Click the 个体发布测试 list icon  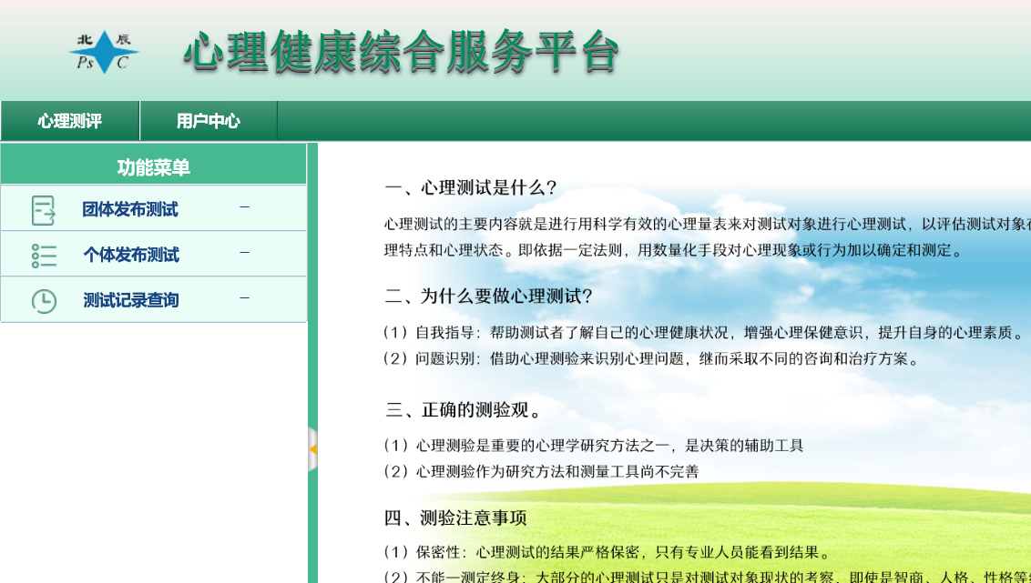44,256
